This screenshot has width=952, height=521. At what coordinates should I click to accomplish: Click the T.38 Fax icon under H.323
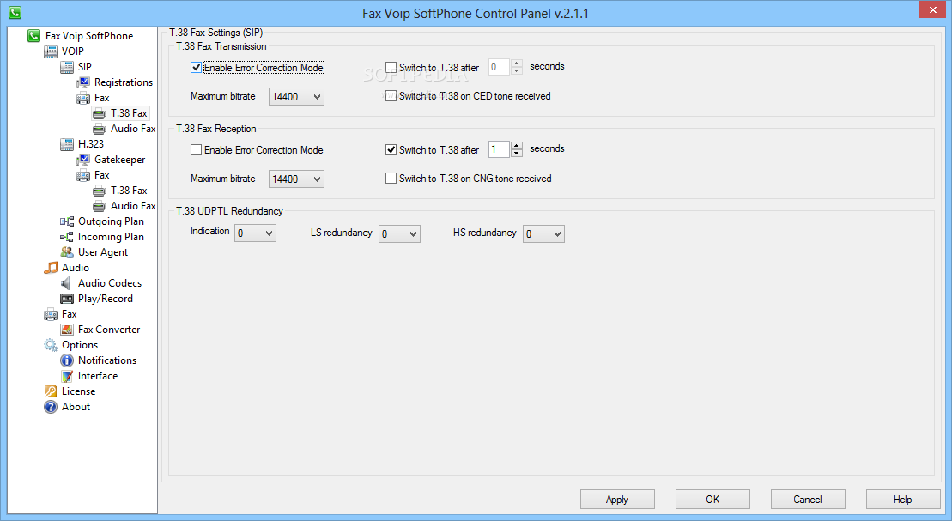(x=100, y=191)
